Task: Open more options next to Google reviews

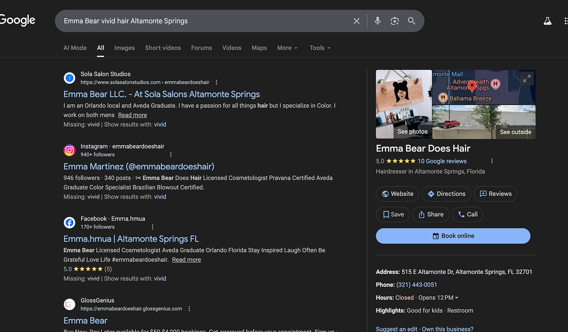Action: (492, 161)
